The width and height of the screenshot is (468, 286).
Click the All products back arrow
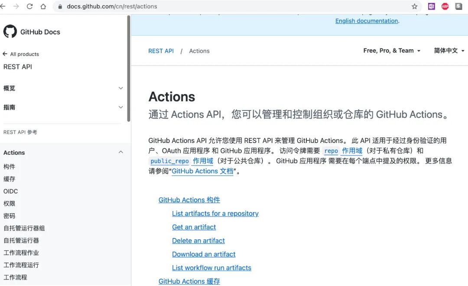(5, 54)
